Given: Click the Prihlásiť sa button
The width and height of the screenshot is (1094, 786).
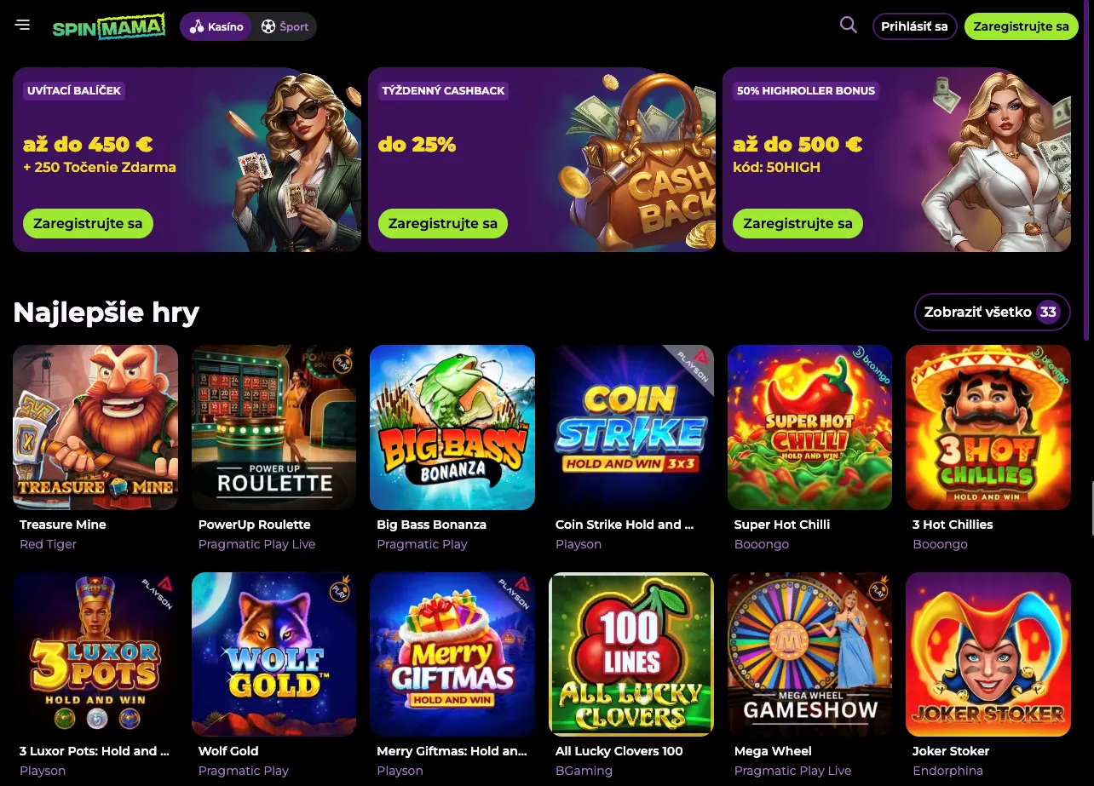Looking at the screenshot, I should pyautogui.click(x=914, y=26).
